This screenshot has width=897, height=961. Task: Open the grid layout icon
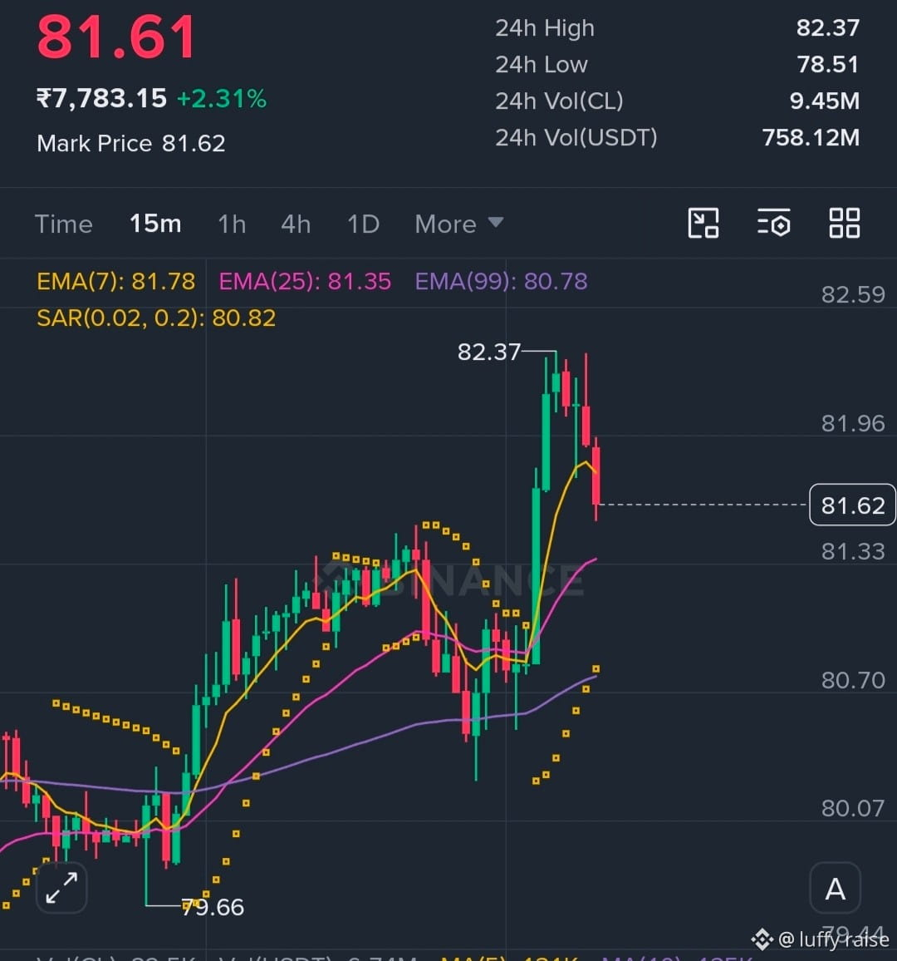pyautogui.click(x=845, y=223)
